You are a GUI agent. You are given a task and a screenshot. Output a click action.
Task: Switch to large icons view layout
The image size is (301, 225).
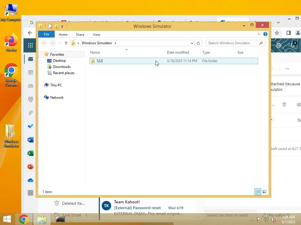[x=264, y=192]
